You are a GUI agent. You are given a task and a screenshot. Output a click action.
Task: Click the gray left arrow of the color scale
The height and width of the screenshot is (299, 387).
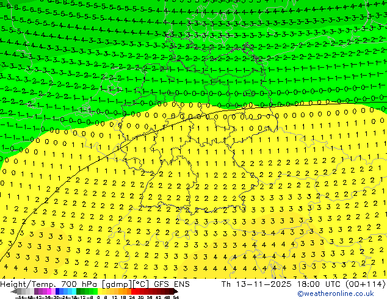(14, 292)
